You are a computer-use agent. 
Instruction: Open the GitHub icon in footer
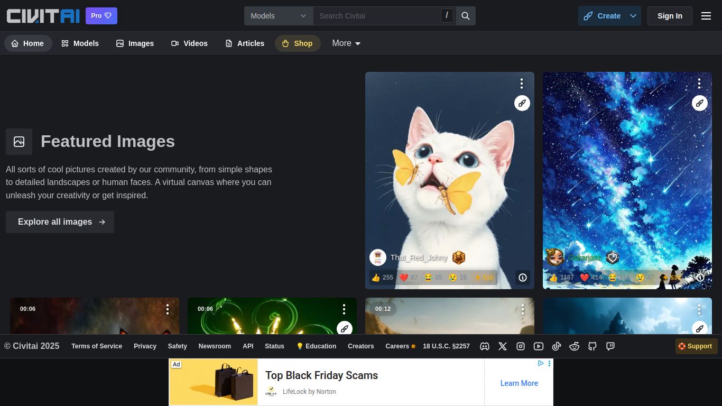pyautogui.click(x=593, y=346)
